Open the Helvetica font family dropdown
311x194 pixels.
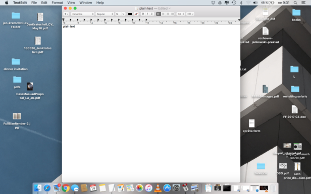coord(82,14)
